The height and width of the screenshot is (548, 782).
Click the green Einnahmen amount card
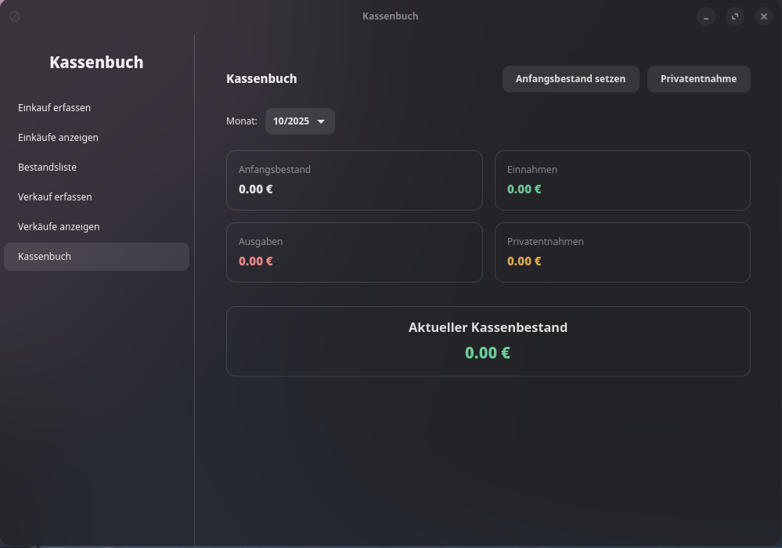click(622, 180)
